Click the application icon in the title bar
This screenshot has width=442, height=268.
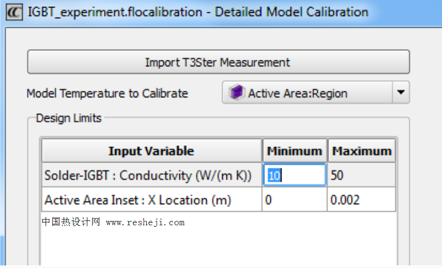(x=14, y=12)
